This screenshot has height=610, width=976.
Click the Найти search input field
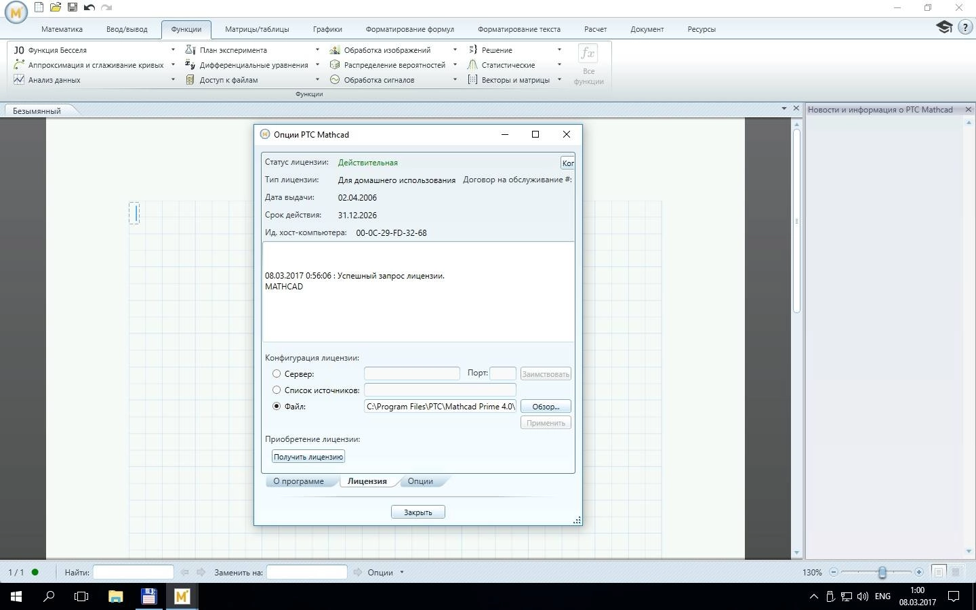click(x=133, y=572)
